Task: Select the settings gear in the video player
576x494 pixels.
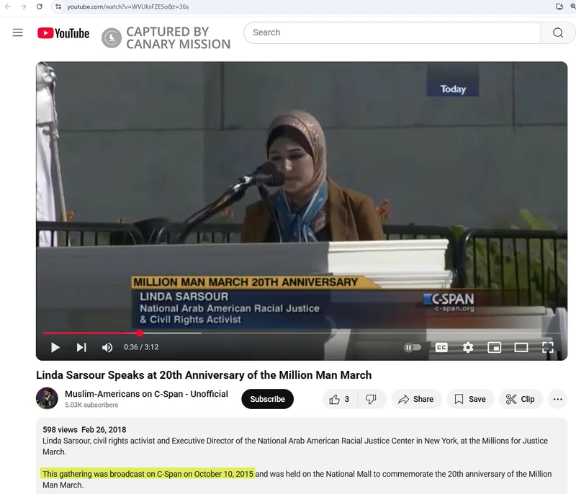Action: tap(469, 347)
